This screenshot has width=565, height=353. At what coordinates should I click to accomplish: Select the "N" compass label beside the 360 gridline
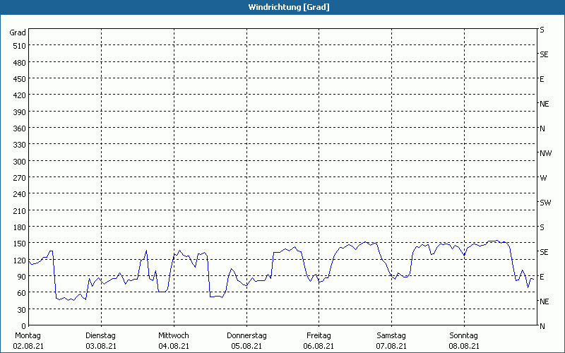pyautogui.click(x=542, y=128)
